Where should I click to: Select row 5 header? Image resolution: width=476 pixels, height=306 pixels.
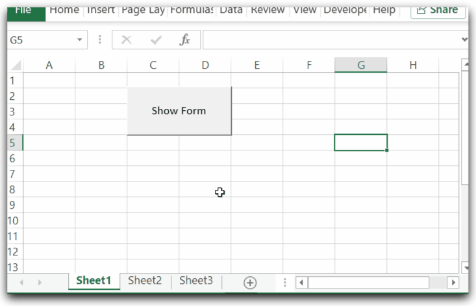pyautogui.click(x=15, y=143)
